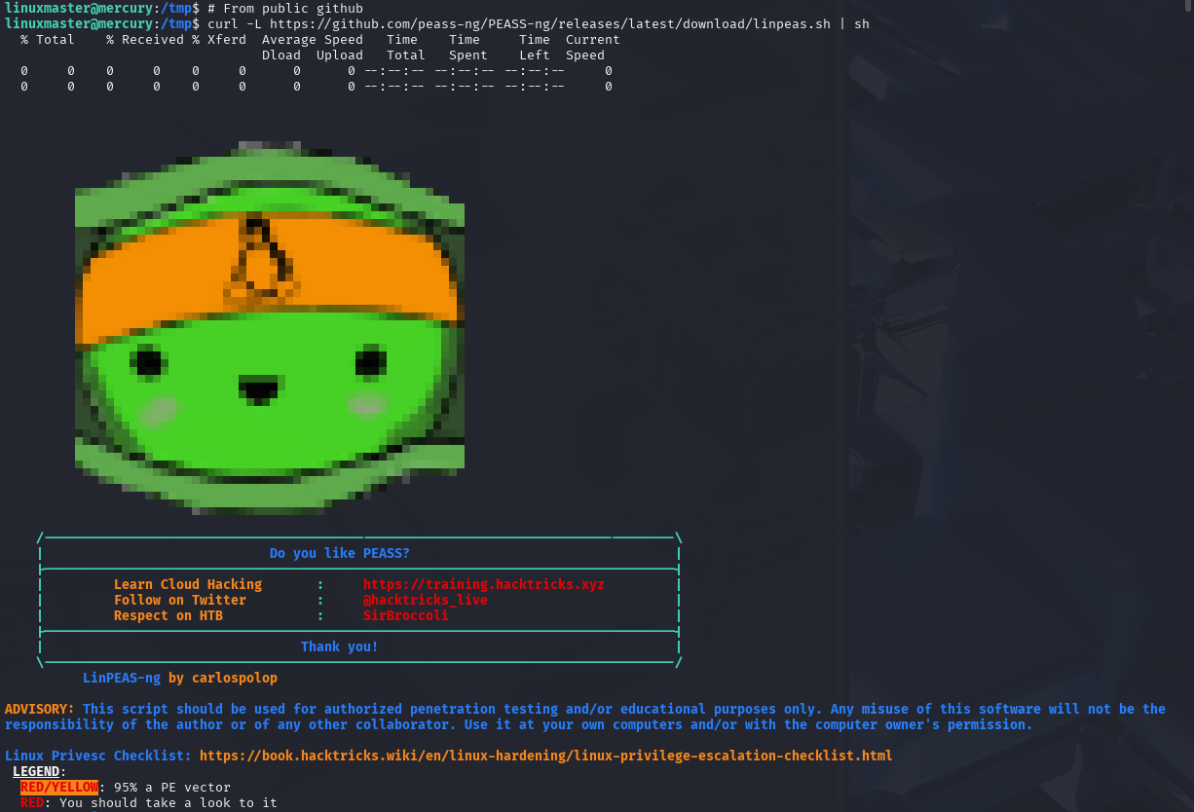
Task: Click the "Average Speed" curl header
Action: pyautogui.click(x=313, y=40)
